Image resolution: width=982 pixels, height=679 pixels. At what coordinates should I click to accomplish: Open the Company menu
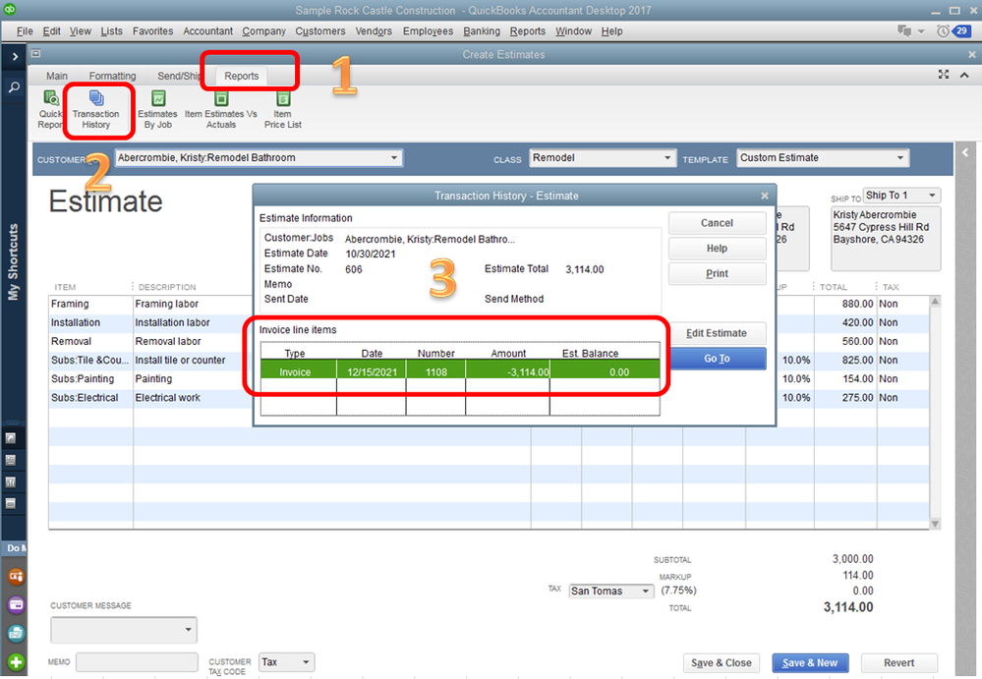pos(263,30)
